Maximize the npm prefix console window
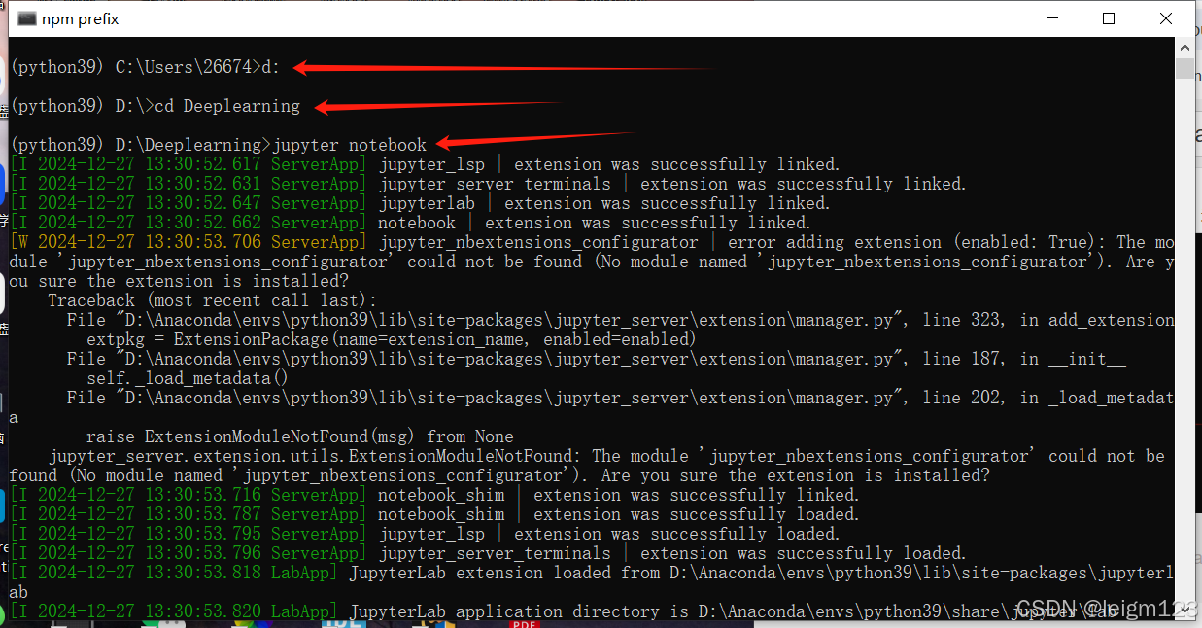 point(1109,18)
